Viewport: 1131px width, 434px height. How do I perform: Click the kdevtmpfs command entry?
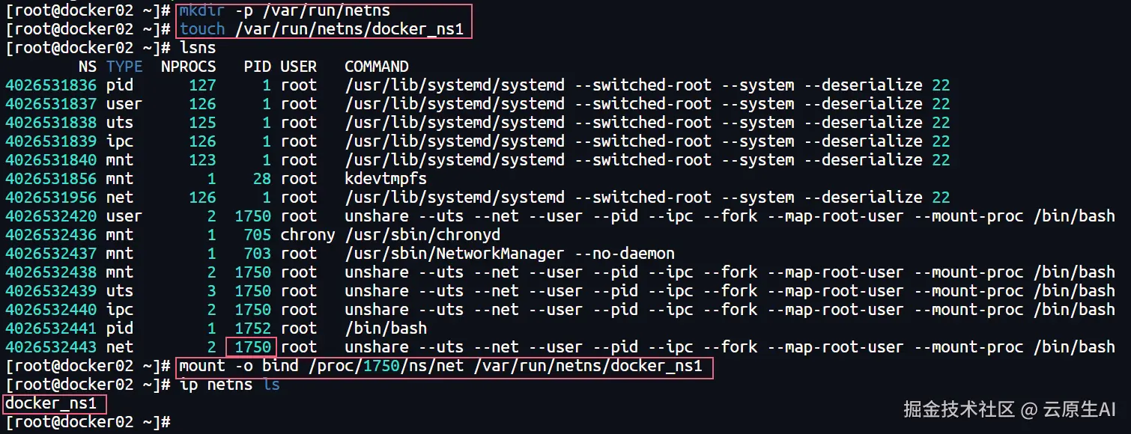click(386, 179)
